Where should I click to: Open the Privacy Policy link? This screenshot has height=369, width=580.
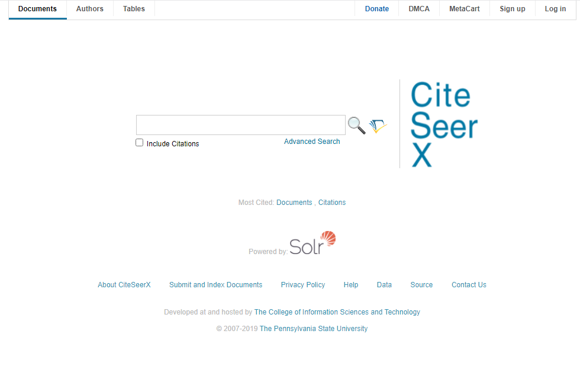click(303, 285)
